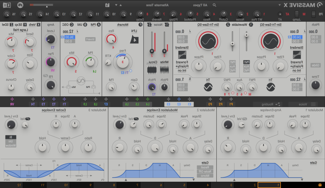Toggle the Invert button in PM section
This screenshot has width=325, height=188.
click(90, 39)
